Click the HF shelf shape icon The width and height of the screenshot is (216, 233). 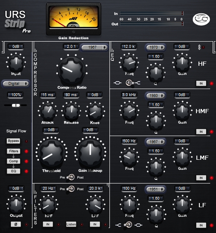pyautogui.click(x=137, y=83)
